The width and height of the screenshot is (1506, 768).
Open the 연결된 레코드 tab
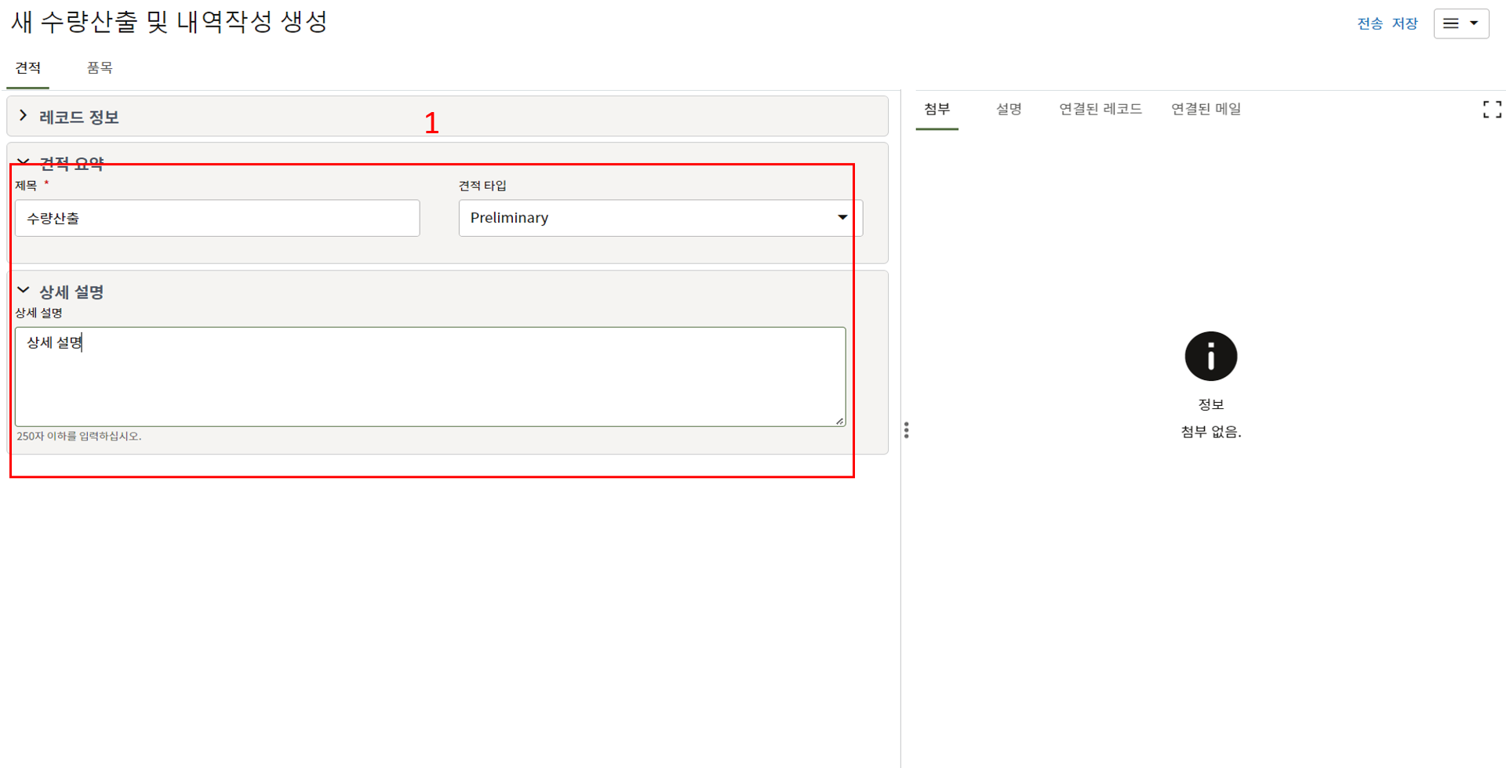1100,109
